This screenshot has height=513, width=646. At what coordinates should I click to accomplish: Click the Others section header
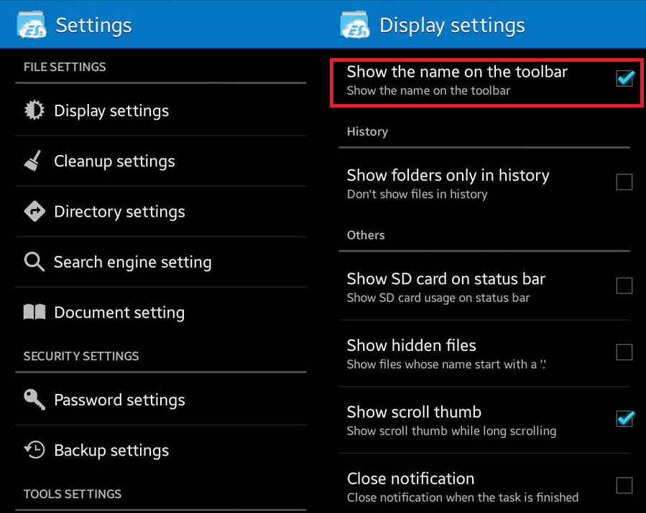[366, 235]
